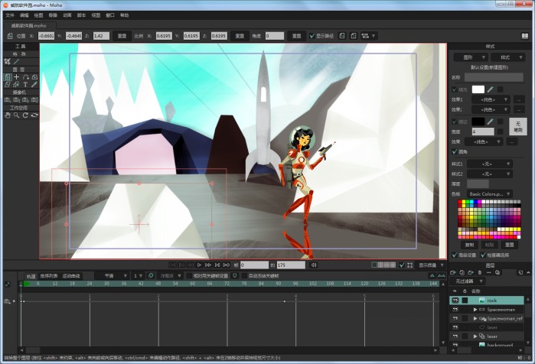
Task: Open the fill Effect 1 dropdown
Action: pyautogui.click(x=491, y=99)
